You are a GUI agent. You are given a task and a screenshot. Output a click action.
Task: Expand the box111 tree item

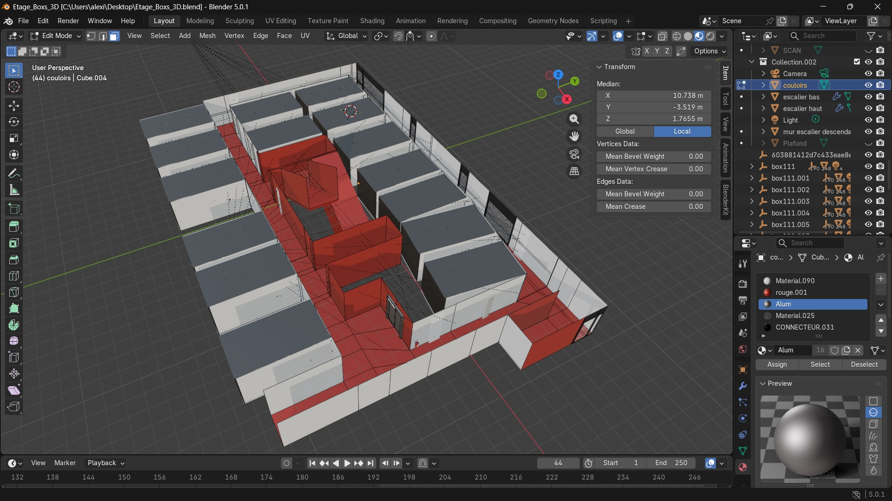[x=752, y=166]
